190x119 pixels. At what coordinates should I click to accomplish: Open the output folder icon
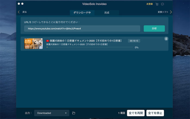tap(74, 113)
